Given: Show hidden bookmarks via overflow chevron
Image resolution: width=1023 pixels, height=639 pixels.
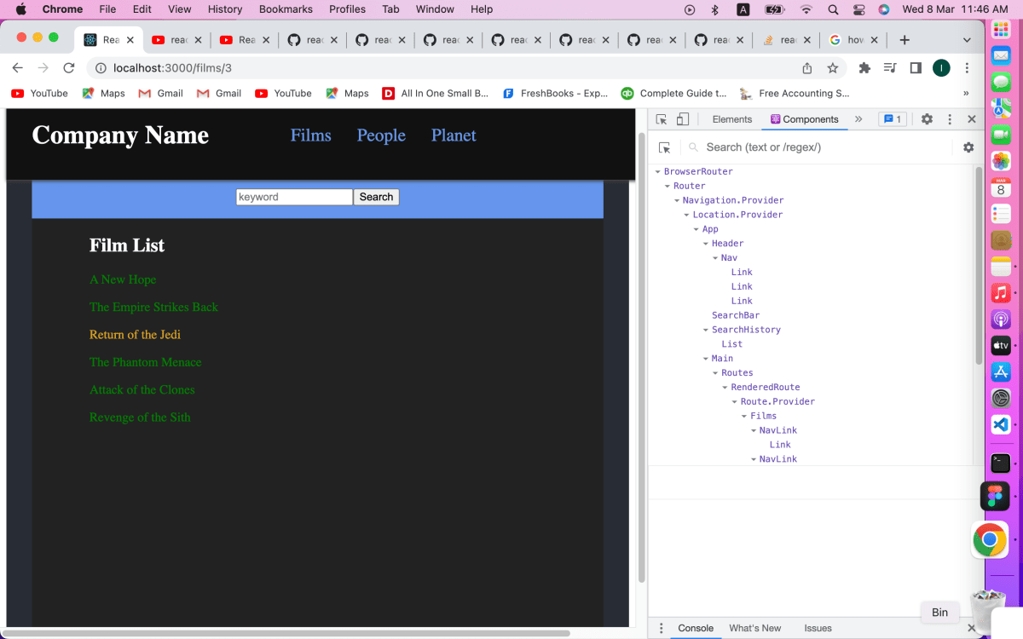Looking at the screenshot, I should tap(966, 94).
